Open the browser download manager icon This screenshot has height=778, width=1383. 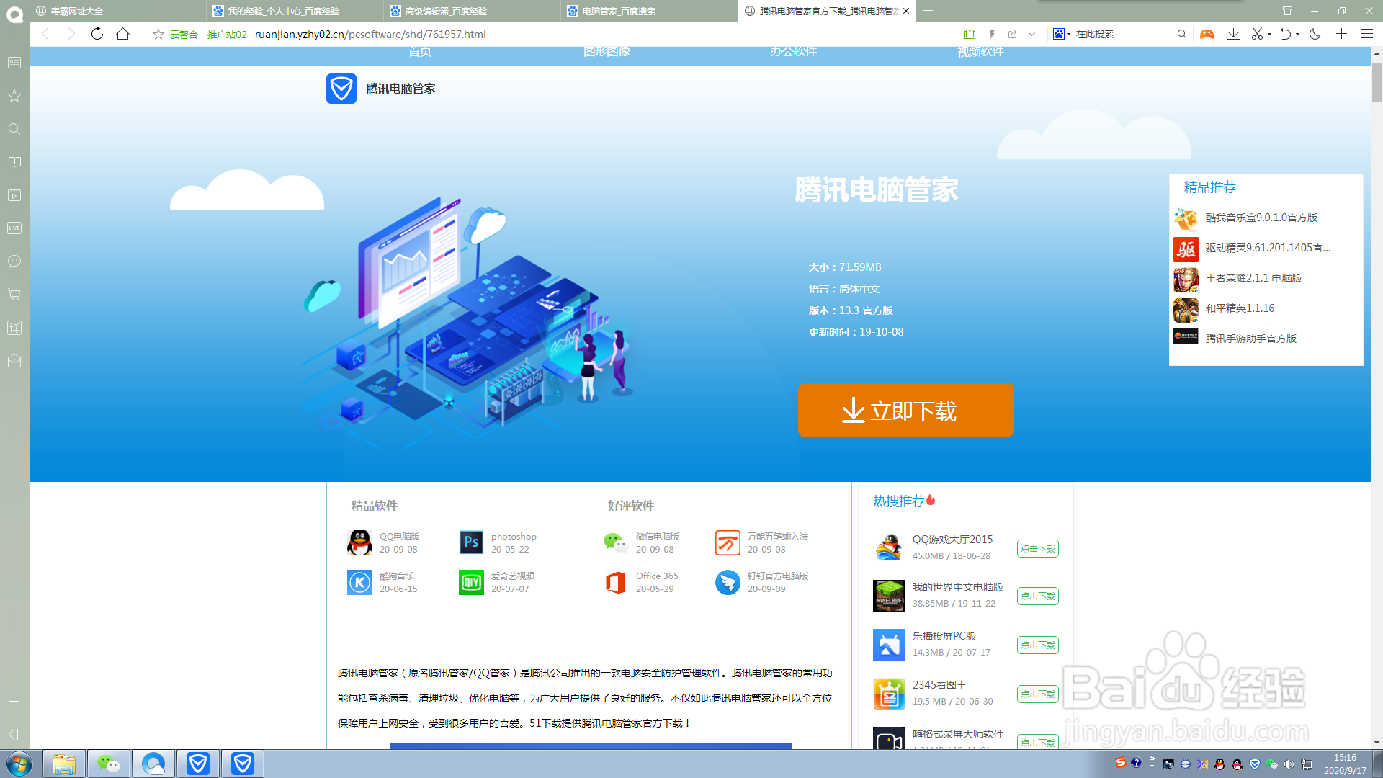tap(1234, 34)
